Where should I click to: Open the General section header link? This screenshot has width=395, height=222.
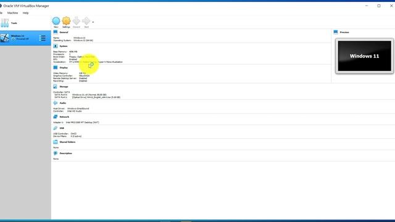64,33
